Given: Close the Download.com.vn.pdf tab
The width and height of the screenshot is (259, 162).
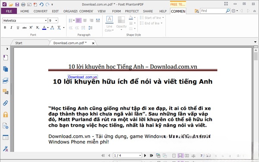Looking at the screenshot, I should (93, 43).
